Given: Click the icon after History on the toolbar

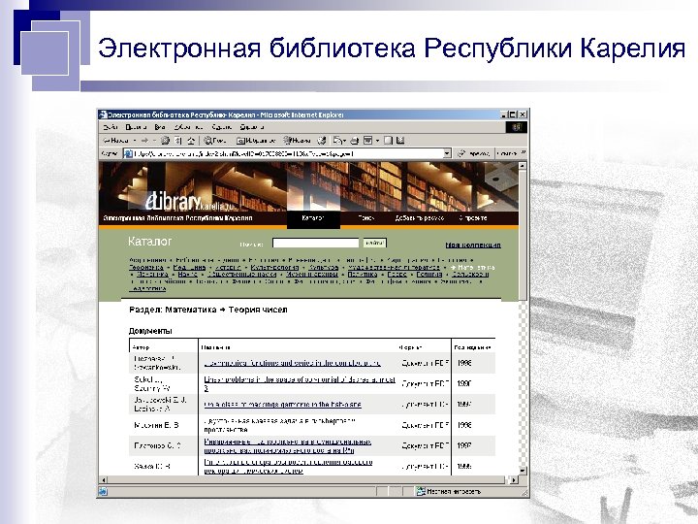Looking at the screenshot, I should [x=322, y=141].
